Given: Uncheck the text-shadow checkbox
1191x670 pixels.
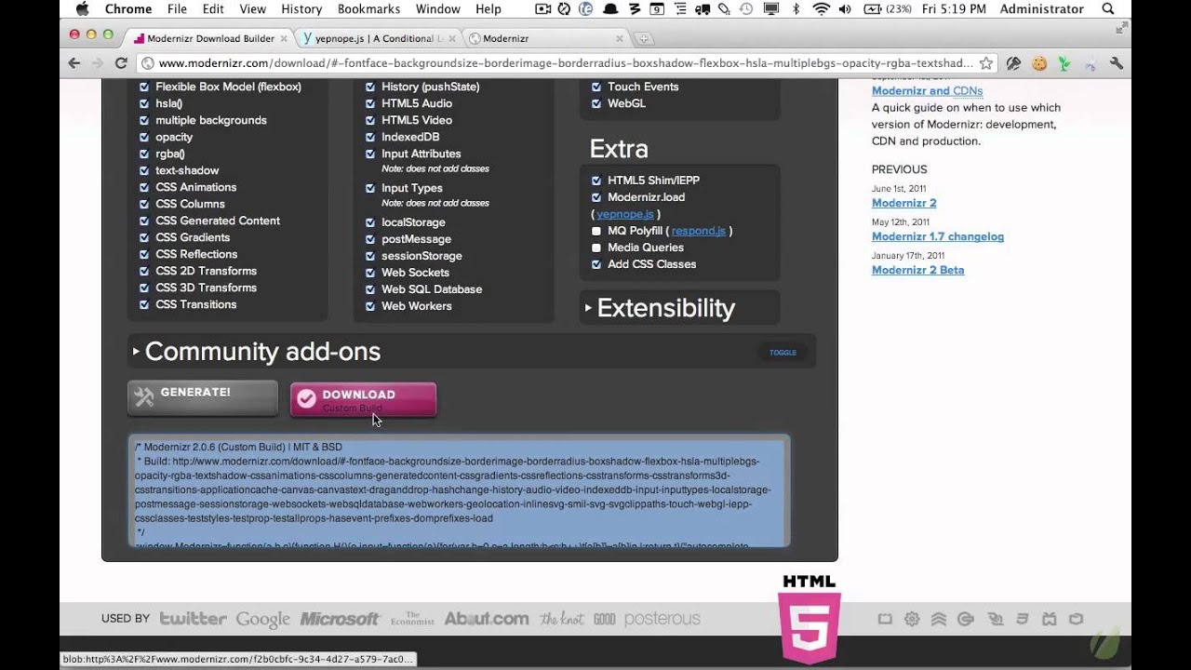Looking at the screenshot, I should coord(144,170).
